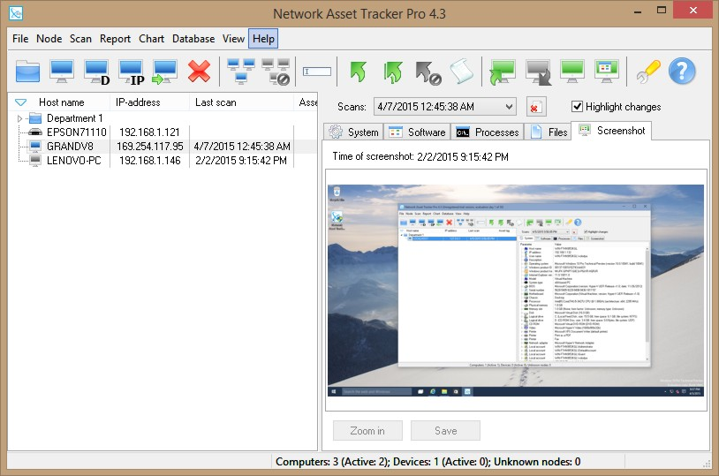Click the monitor with report window icon
This screenshot has width=719, height=476.
[x=607, y=71]
